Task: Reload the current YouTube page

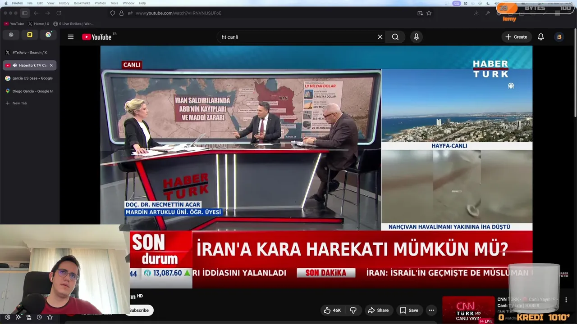Action: pyautogui.click(x=59, y=13)
